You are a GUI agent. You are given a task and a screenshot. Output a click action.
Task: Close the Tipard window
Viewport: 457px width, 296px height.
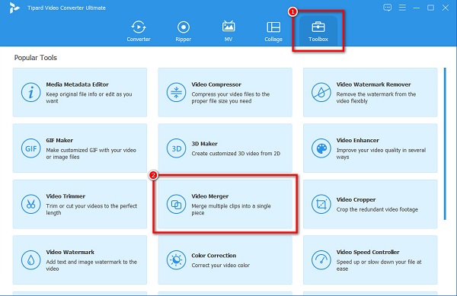(446, 8)
